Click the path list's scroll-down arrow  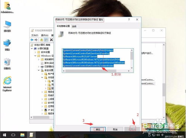[x=132, y=68]
